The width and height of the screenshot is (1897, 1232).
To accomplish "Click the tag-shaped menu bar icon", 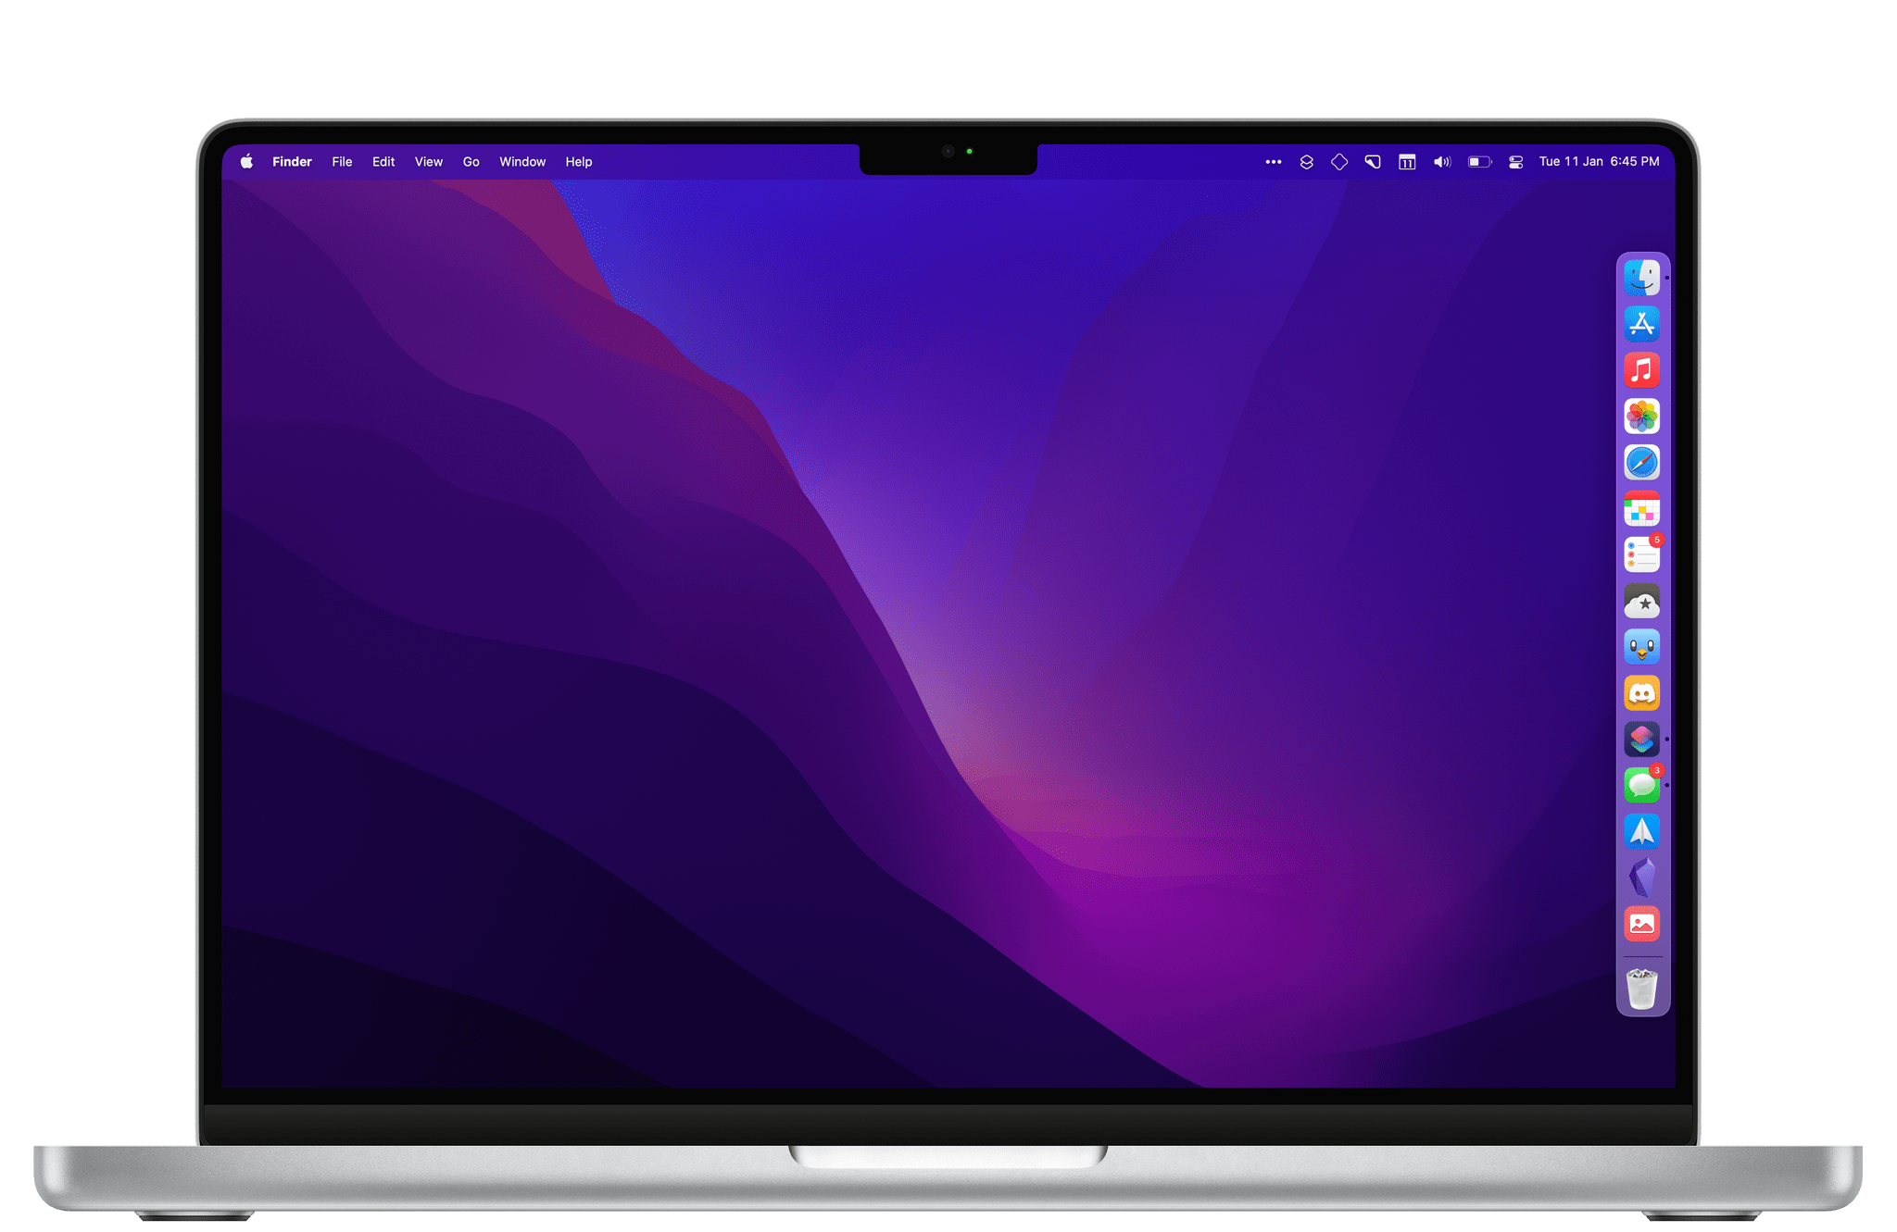I will tap(1373, 162).
